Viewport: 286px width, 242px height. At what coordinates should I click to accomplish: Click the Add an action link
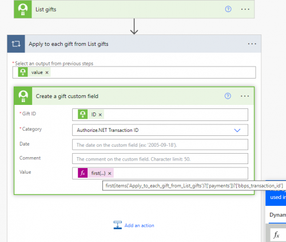coord(139,225)
